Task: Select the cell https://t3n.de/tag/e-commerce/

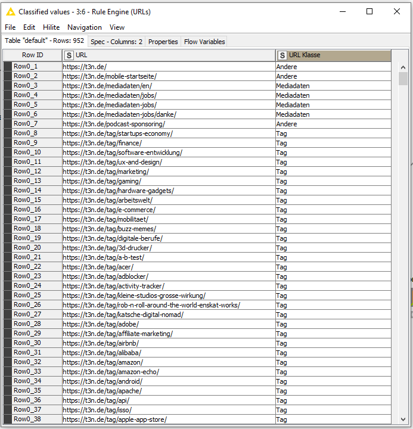Action: (169, 210)
